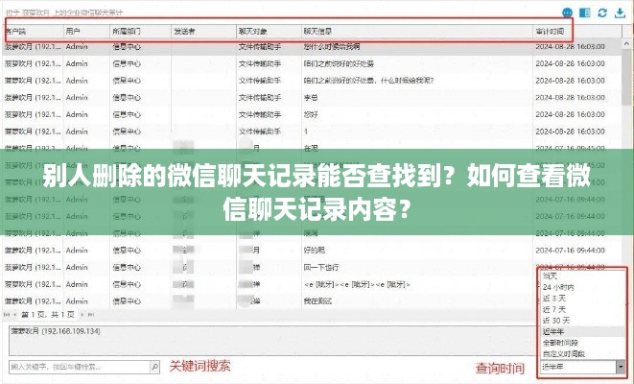Image resolution: width=634 pixels, height=384 pixels.
Task: Sort by the 所属部门 column header
Action: [x=127, y=31]
